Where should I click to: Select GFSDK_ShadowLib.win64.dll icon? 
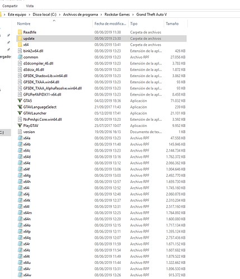click(20, 76)
